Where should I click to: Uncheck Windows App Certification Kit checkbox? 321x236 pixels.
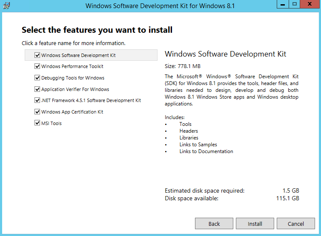pyautogui.click(x=37, y=112)
